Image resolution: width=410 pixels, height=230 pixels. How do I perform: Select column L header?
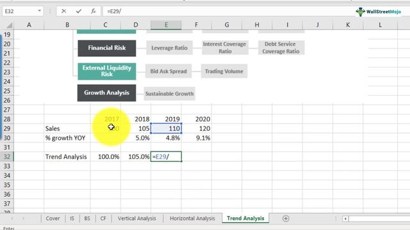380,25
